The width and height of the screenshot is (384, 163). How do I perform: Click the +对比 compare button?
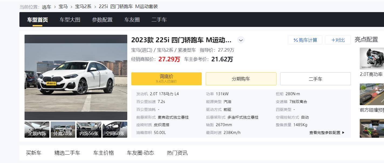point(338,40)
